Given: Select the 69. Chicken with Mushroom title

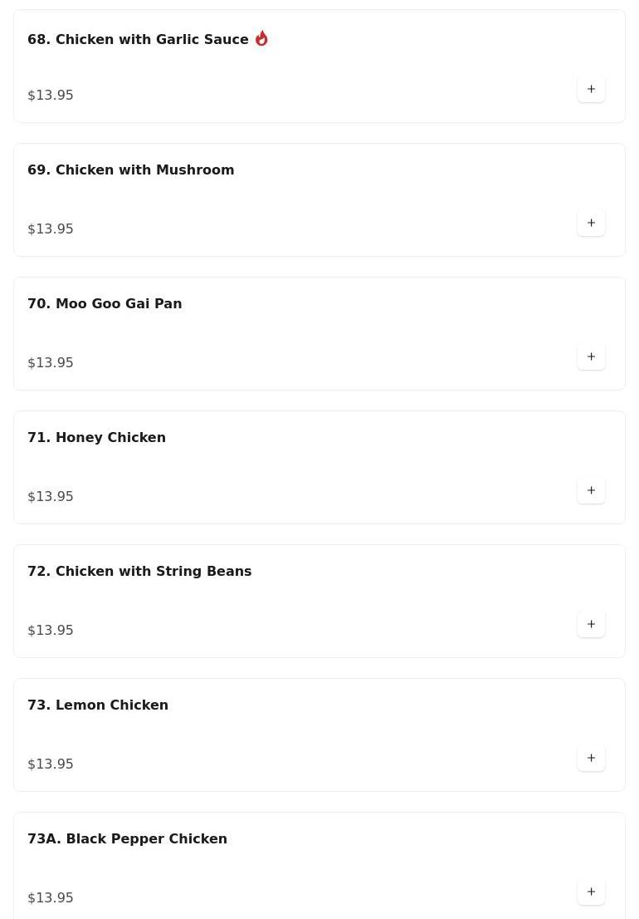Looking at the screenshot, I should coord(131,170).
